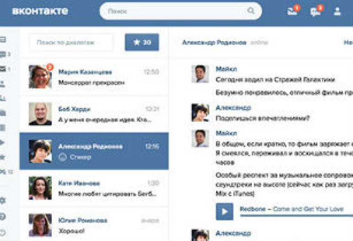The height and width of the screenshot is (241, 353).
Task: Click Мария Казанцева's avatar photo
Action: pyautogui.click(x=40, y=77)
